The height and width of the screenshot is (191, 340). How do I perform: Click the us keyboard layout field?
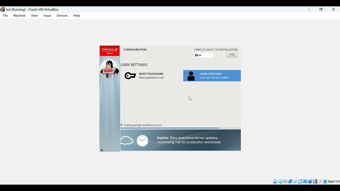(x=204, y=55)
